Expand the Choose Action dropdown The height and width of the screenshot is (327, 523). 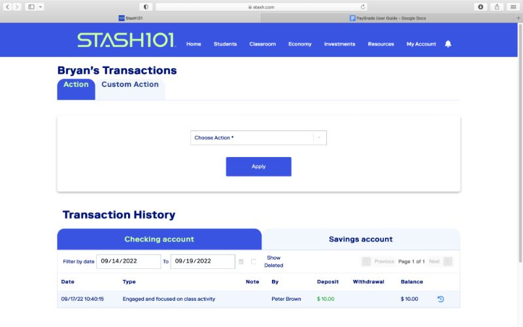(x=258, y=138)
